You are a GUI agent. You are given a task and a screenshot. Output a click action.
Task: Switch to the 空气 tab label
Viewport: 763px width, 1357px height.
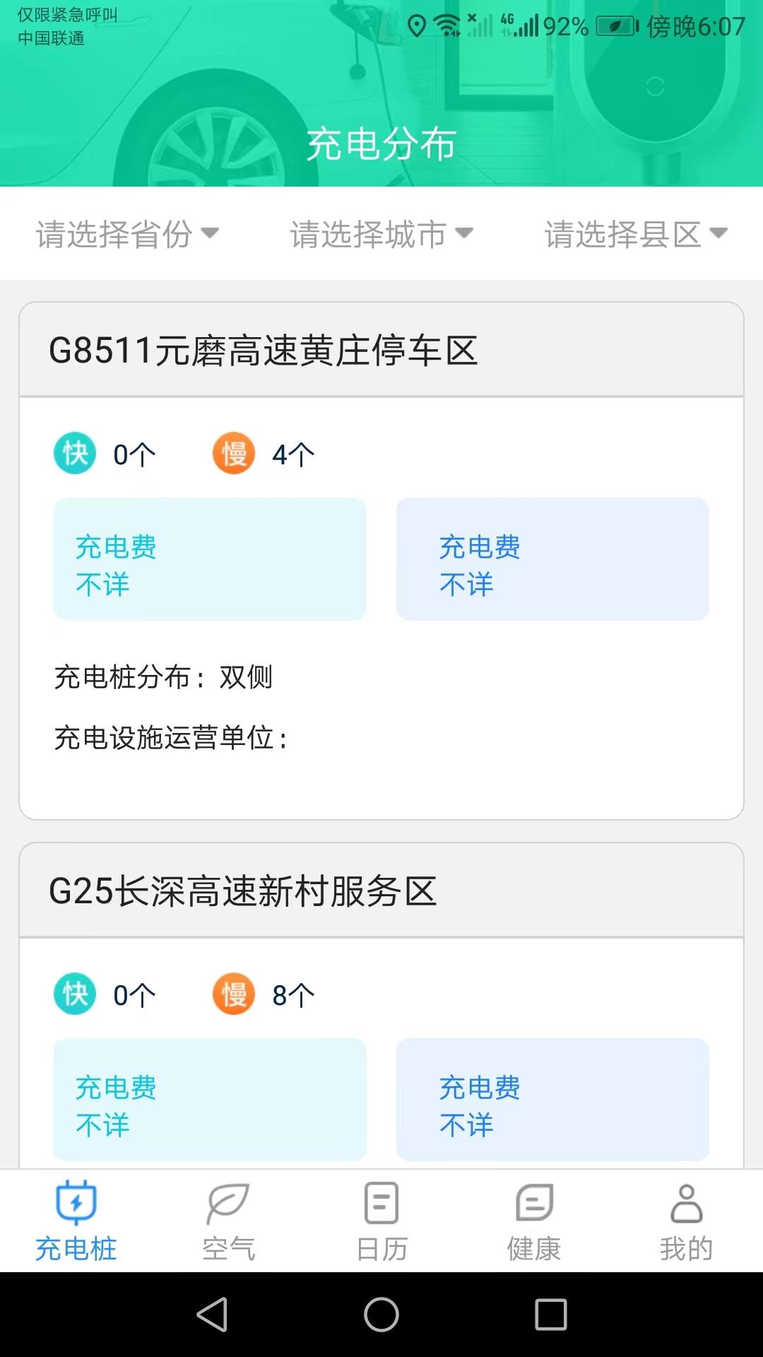[228, 1249]
